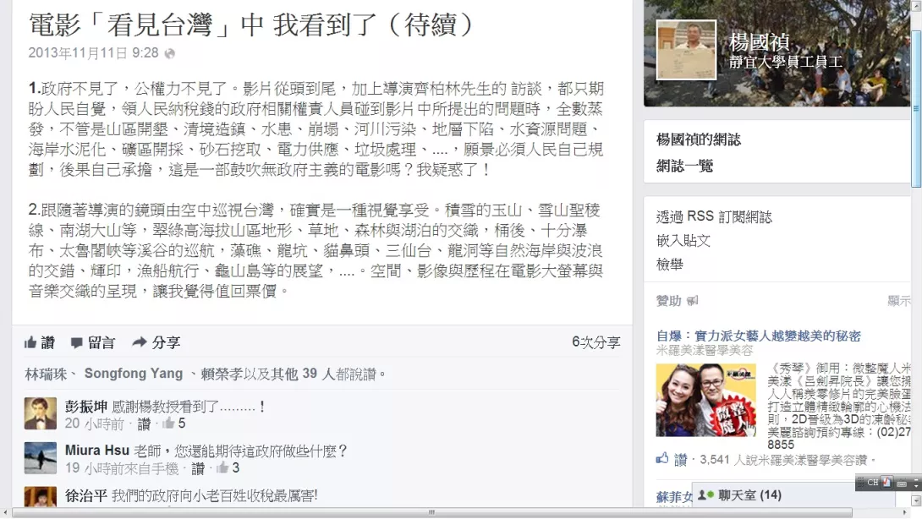
Task: Click the globe privacy icon beside the date
Action: tap(170, 53)
